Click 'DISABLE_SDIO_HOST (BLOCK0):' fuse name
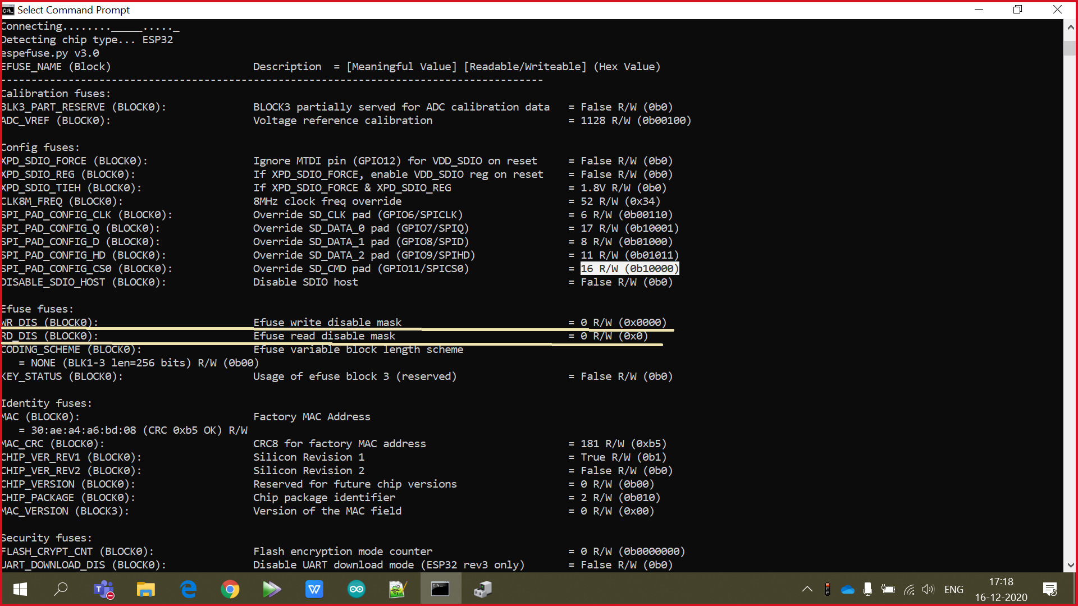Screen dimensions: 1078x606 click(x=84, y=282)
